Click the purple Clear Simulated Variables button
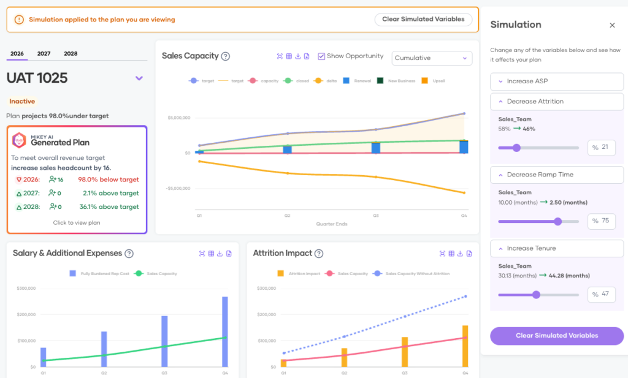The image size is (628, 378). coord(556,336)
